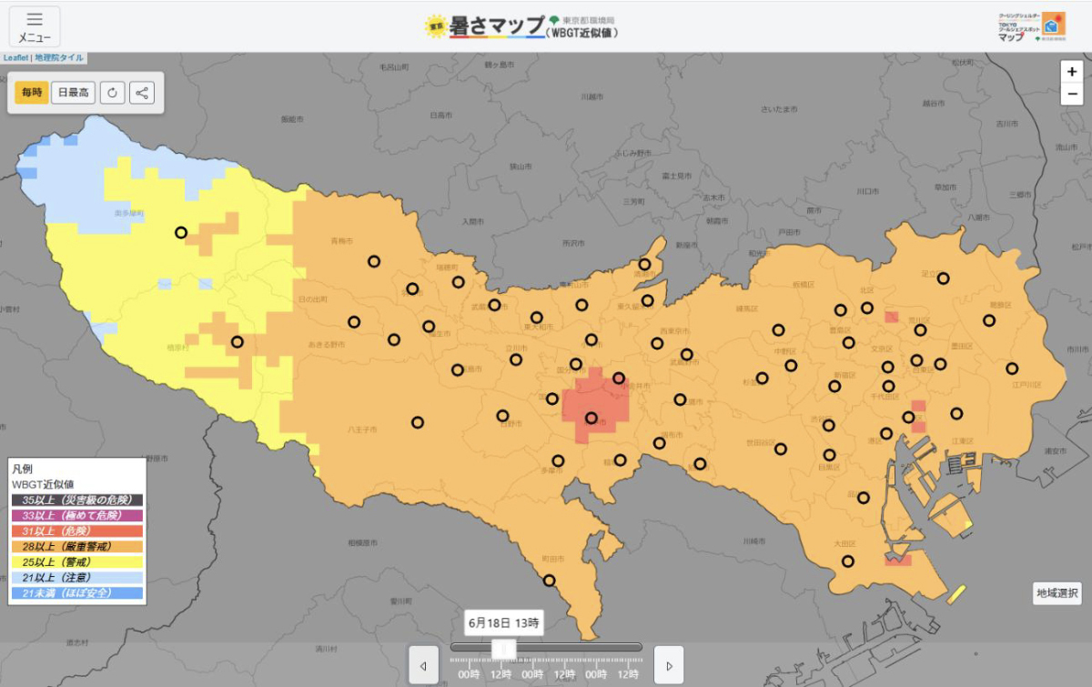Open the 地理院タイル attribution link
Screen dimensions: 1092x687
click(x=59, y=57)
